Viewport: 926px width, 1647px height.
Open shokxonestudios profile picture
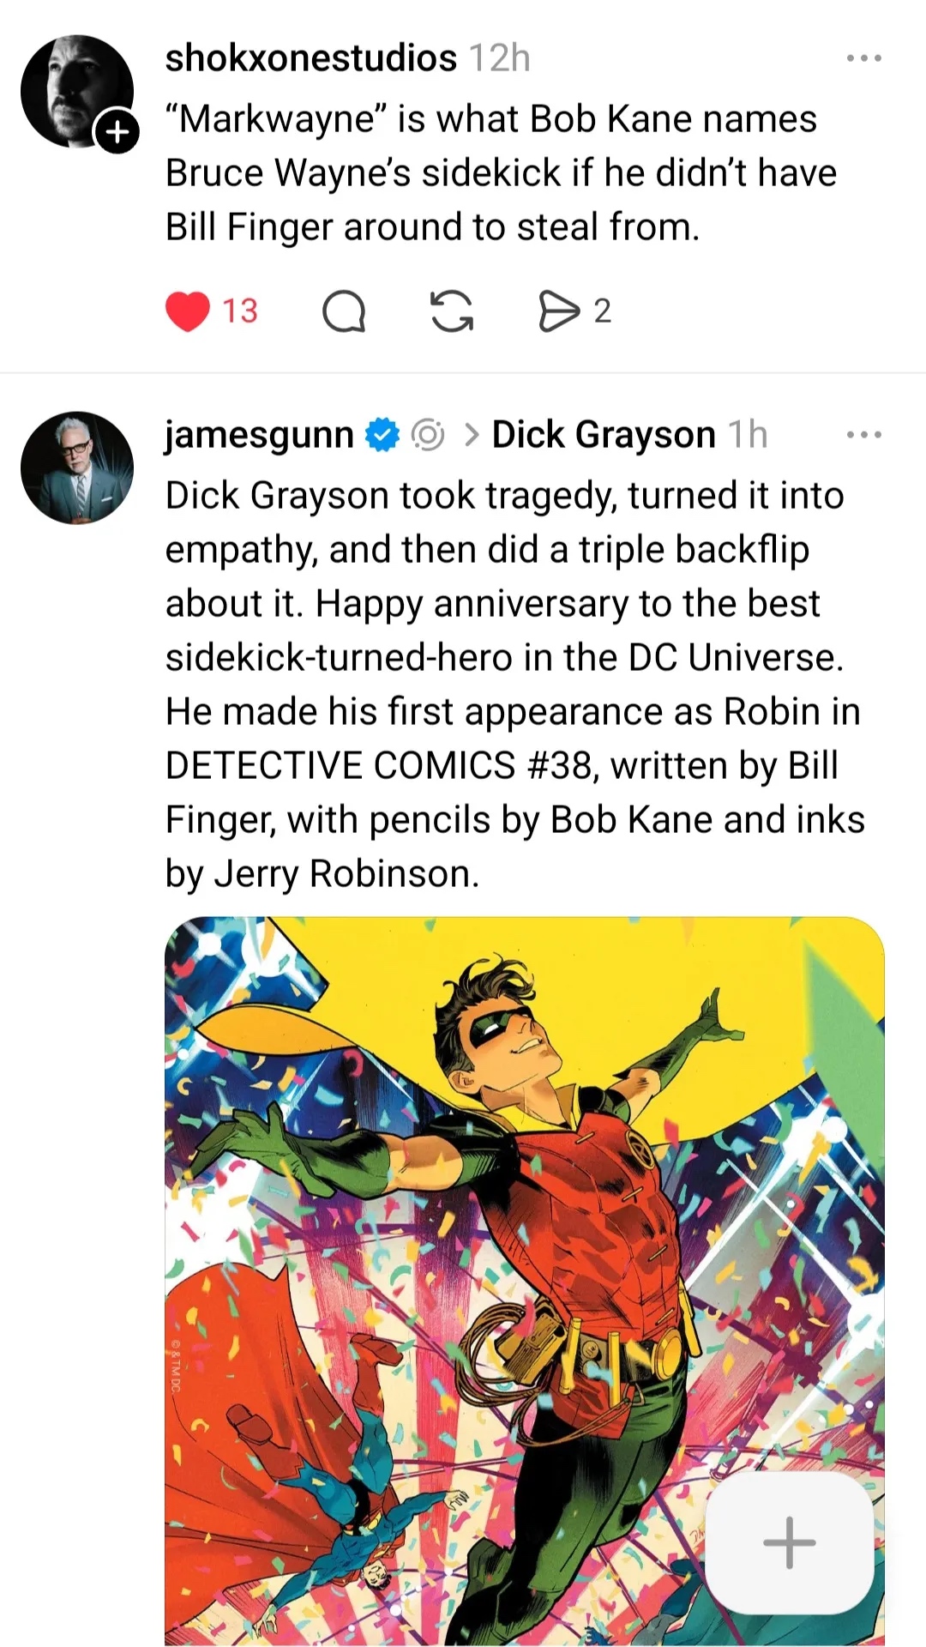[77, 91]
